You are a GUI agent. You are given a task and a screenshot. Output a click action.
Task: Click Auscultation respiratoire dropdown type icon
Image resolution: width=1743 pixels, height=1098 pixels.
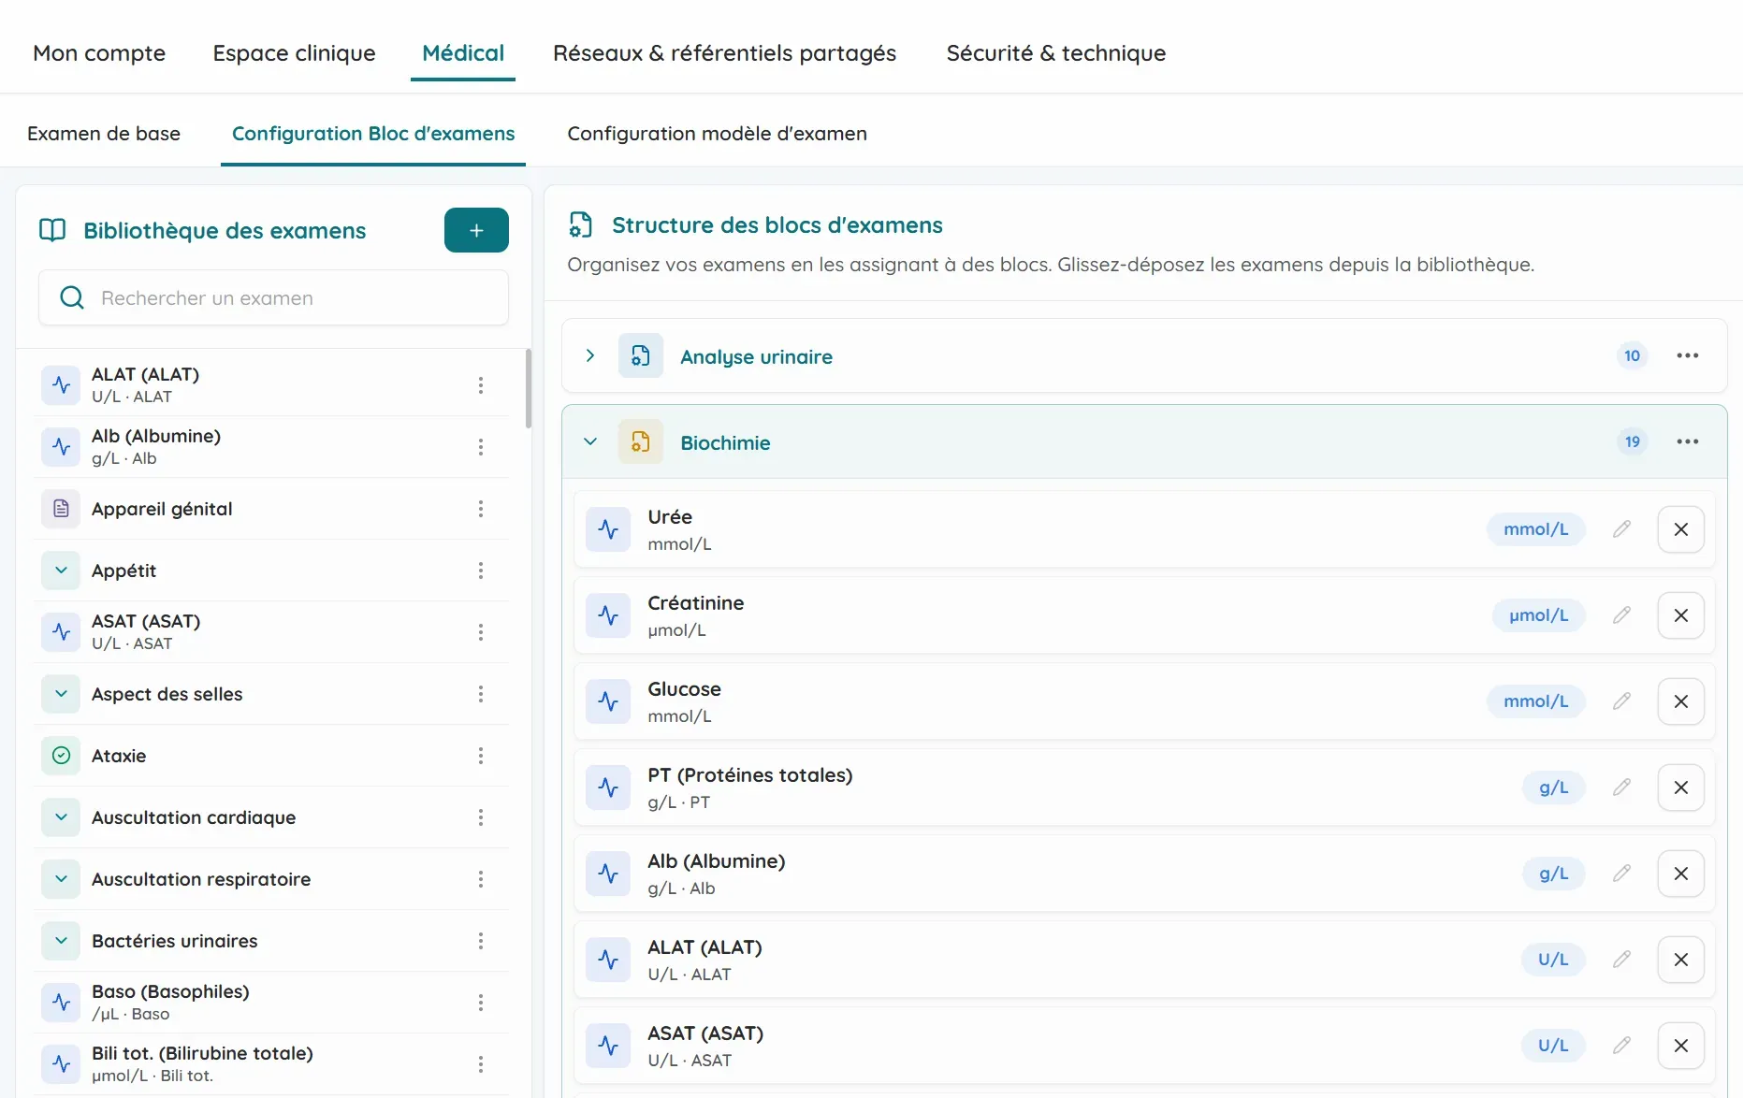point(61,879)
